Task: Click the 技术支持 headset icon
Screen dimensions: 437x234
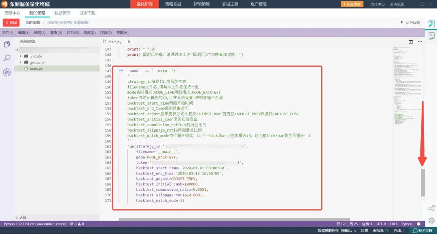Action: point(415,231)
